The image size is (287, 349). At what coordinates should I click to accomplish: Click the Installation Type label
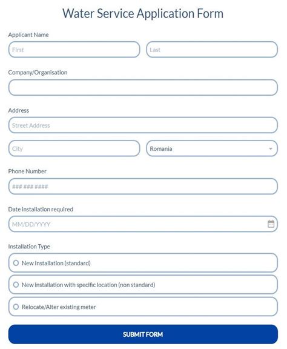click(29, 247)
